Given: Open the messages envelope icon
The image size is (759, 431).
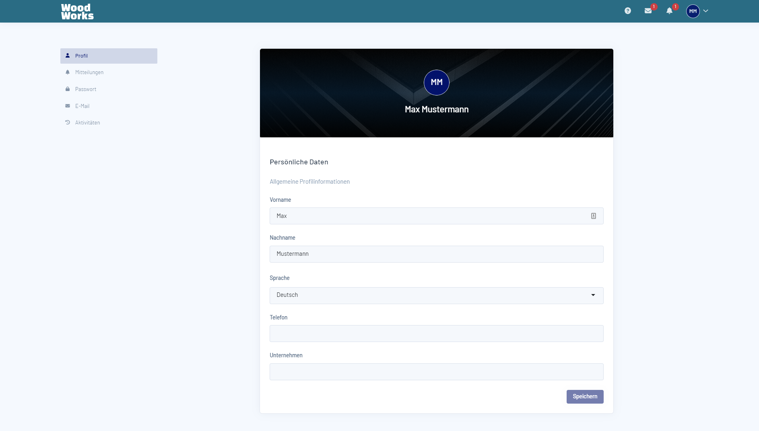Looking at the screenshot, I should [648, 11].
